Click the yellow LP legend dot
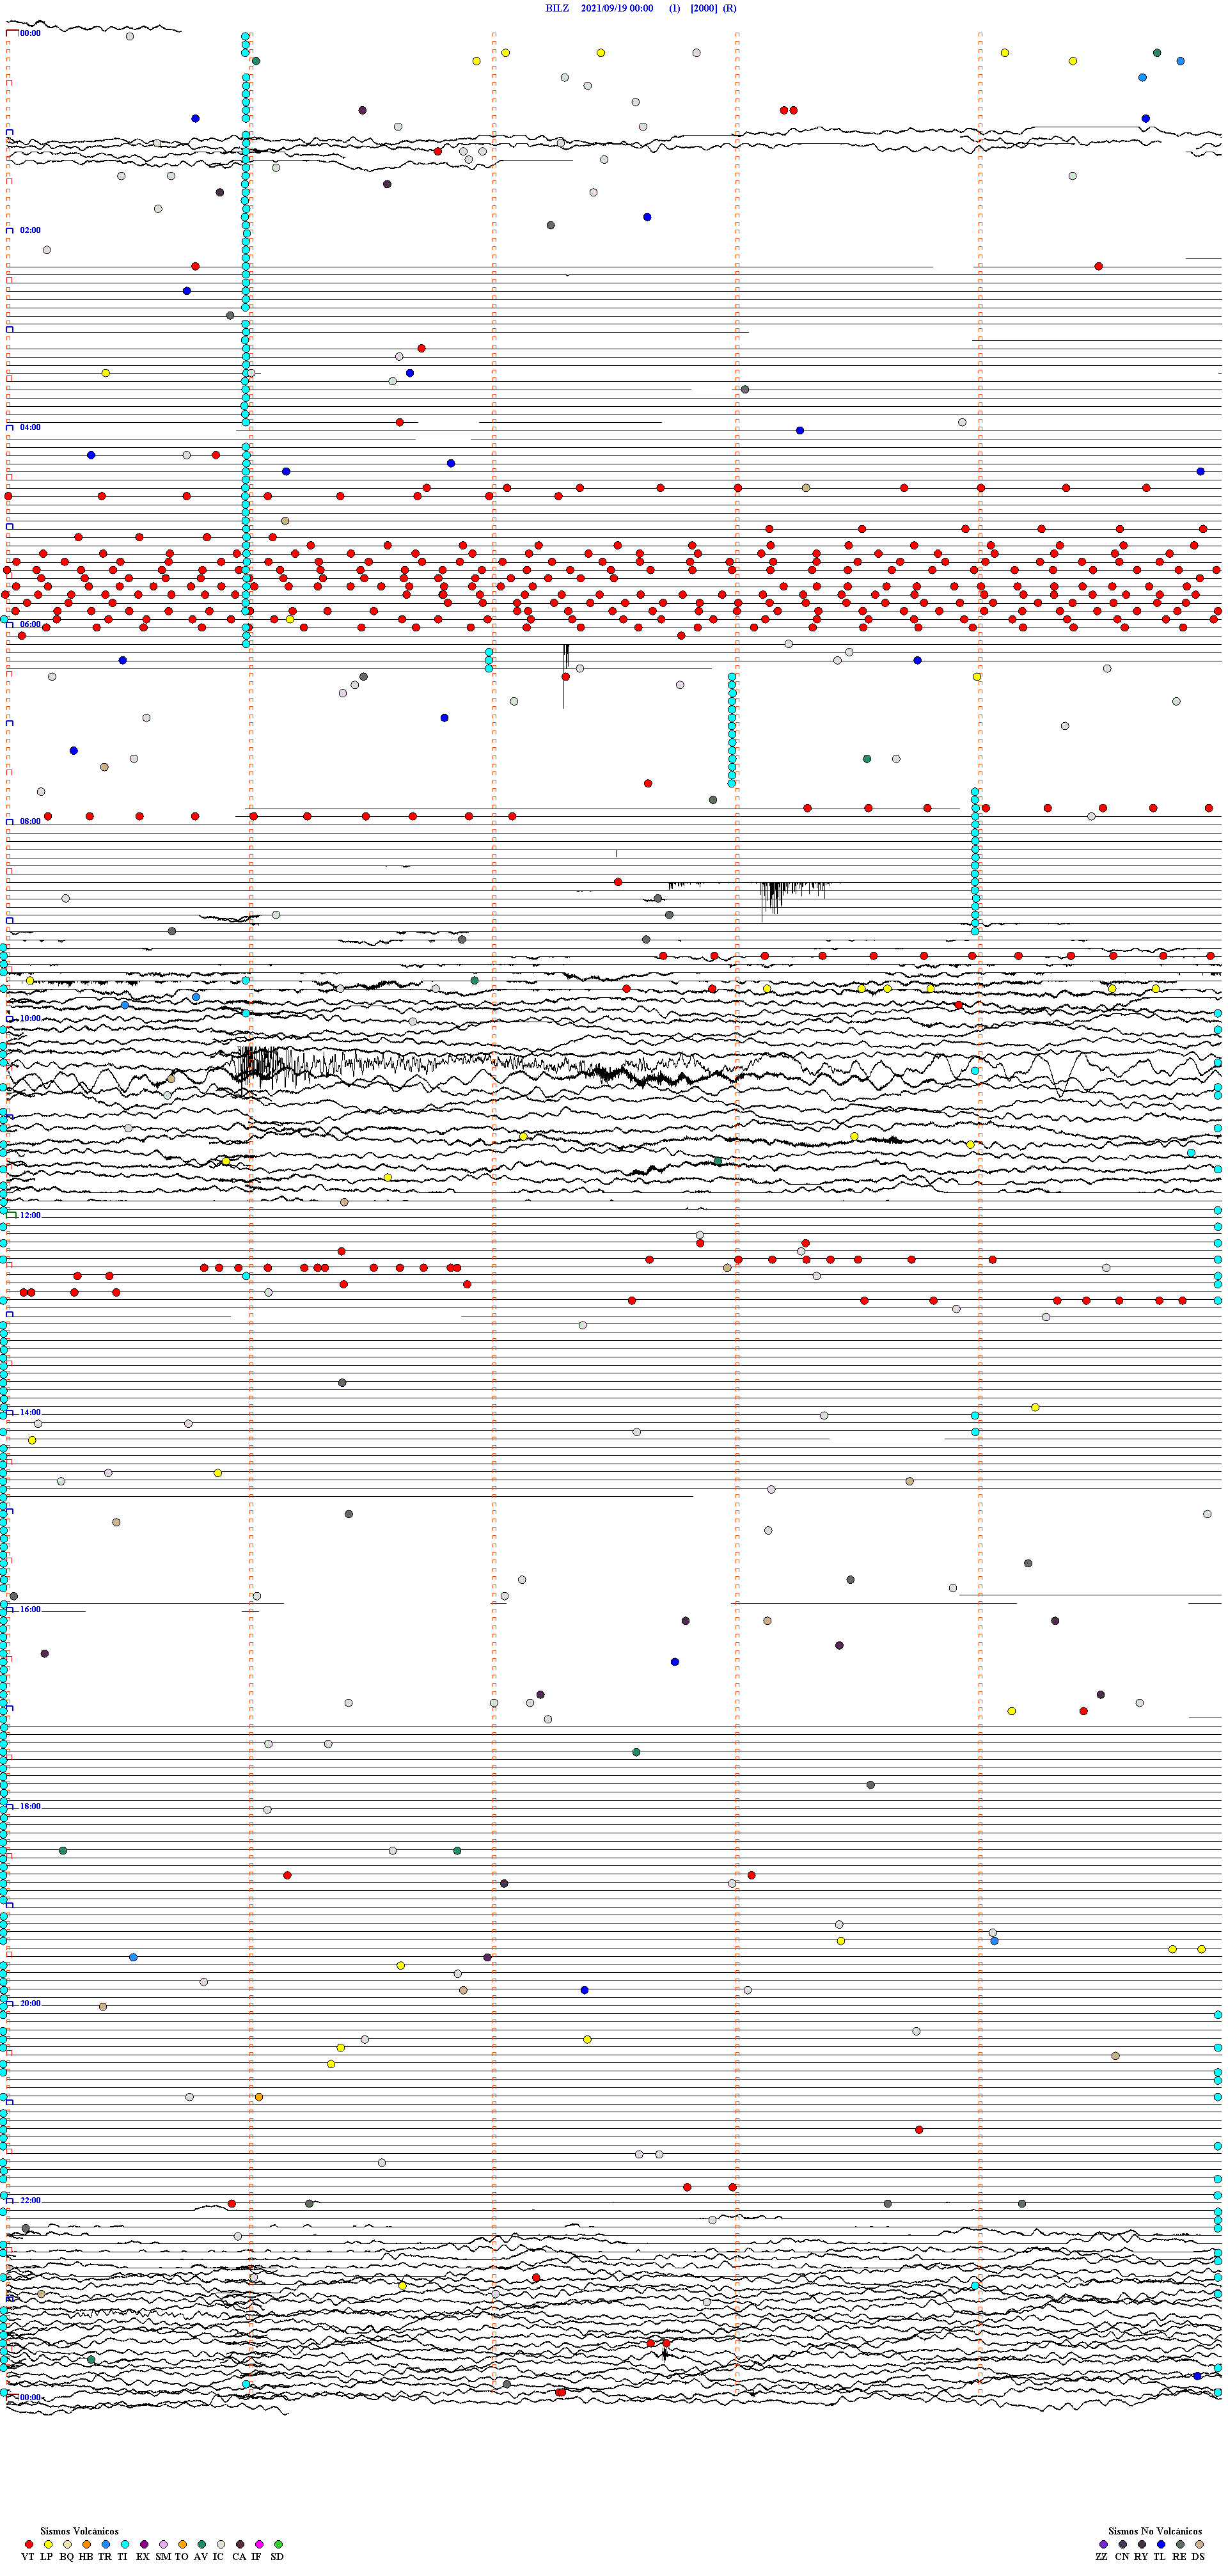 (x=48, y=2544)
